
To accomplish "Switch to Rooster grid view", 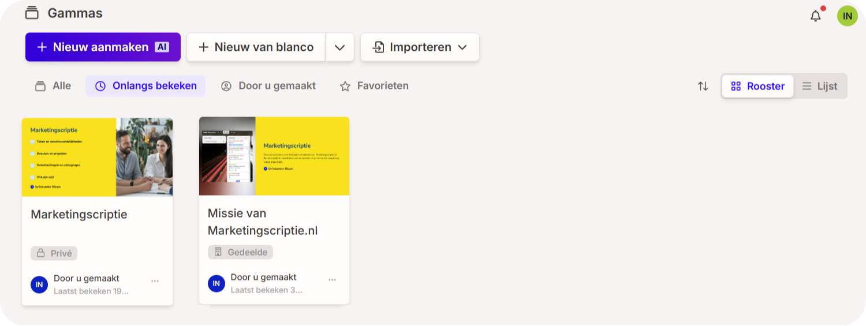I will pyautogui.click(x=757, y=86).
